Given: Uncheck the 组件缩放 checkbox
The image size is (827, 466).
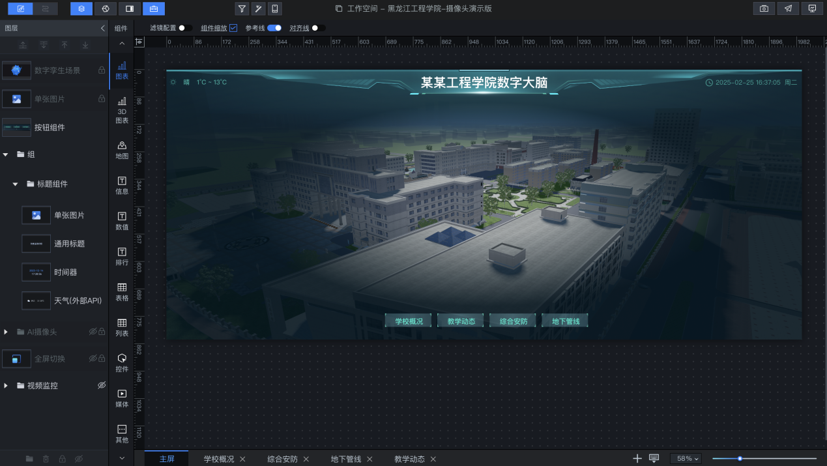Looking at the screenshot, I should click(233, 28).
